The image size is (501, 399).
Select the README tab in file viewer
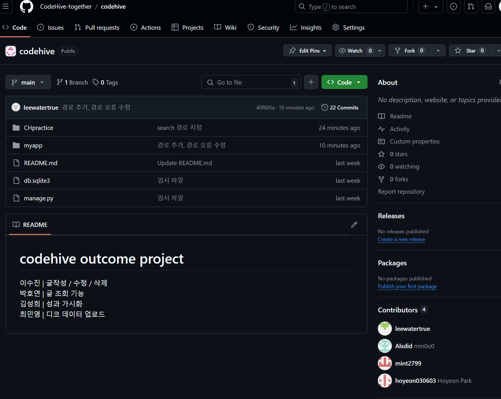(30, 225)
